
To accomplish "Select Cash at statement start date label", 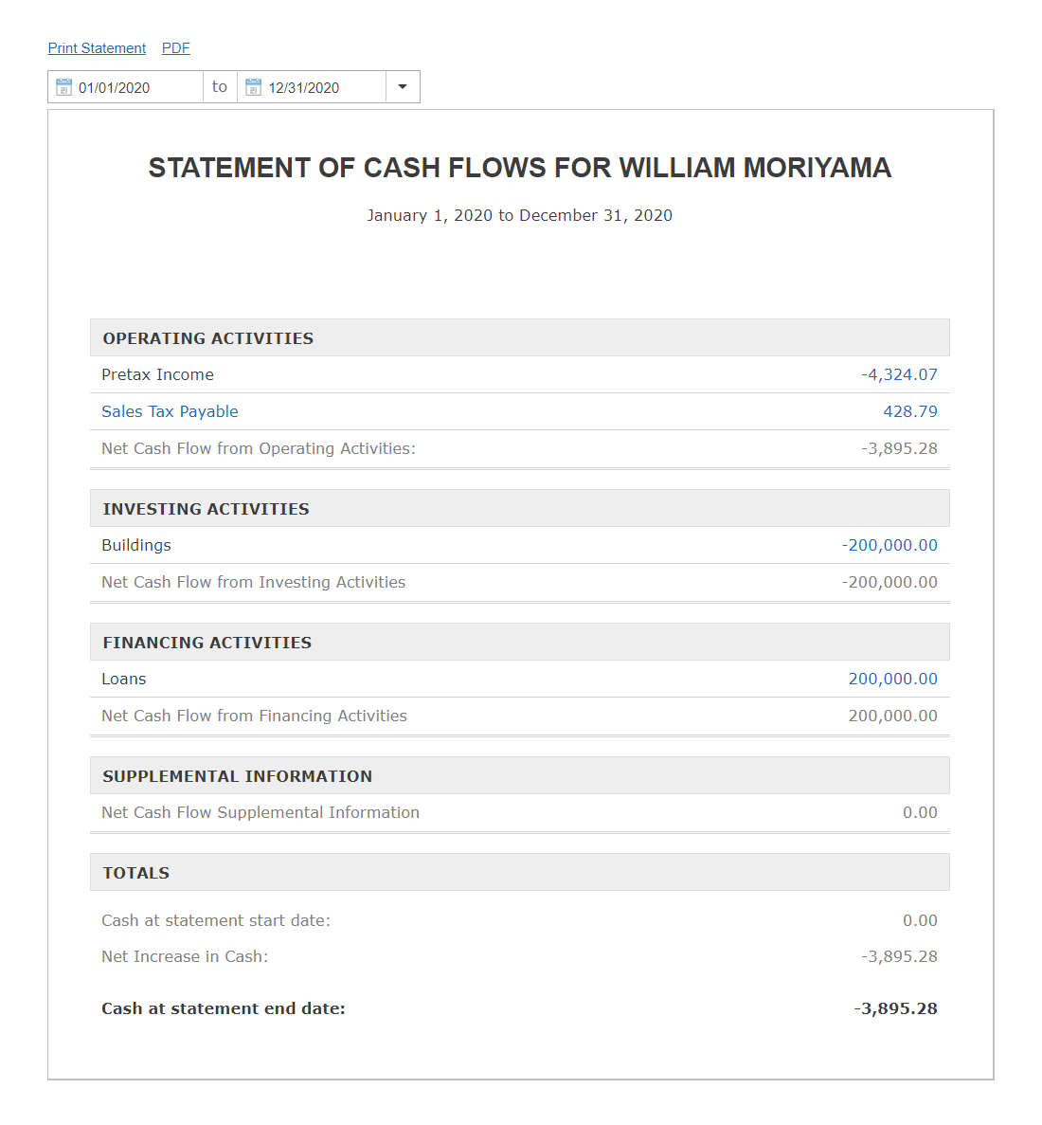I will (x=216, y=920).
